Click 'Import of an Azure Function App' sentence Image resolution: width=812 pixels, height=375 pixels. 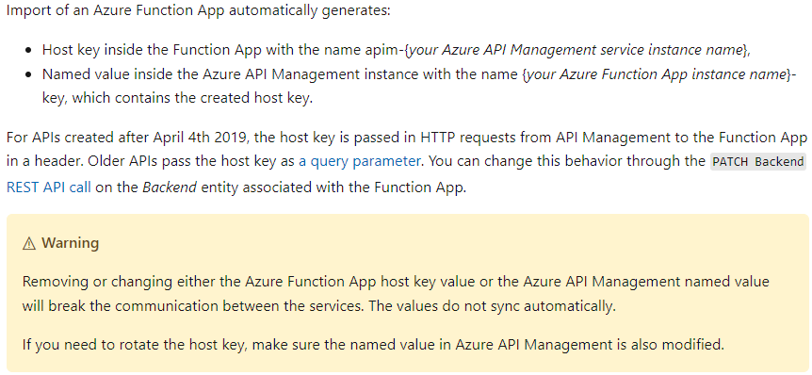(199, 11)
